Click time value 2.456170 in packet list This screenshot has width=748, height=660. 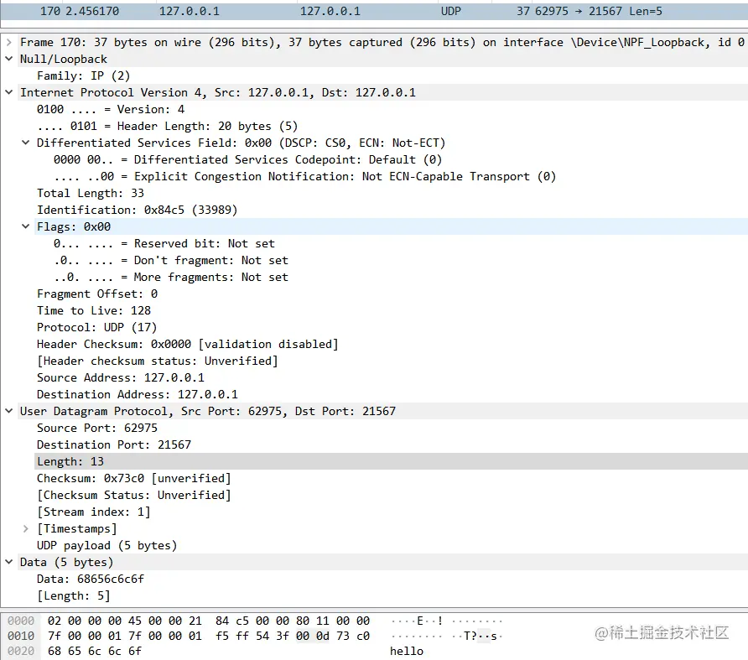(92, 11)
